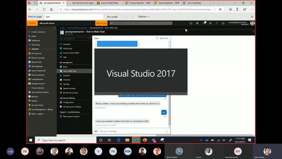Viewport: 282px width, 159px height.
Task: Select Analytics under Bot management
Action: coord(67,76)
